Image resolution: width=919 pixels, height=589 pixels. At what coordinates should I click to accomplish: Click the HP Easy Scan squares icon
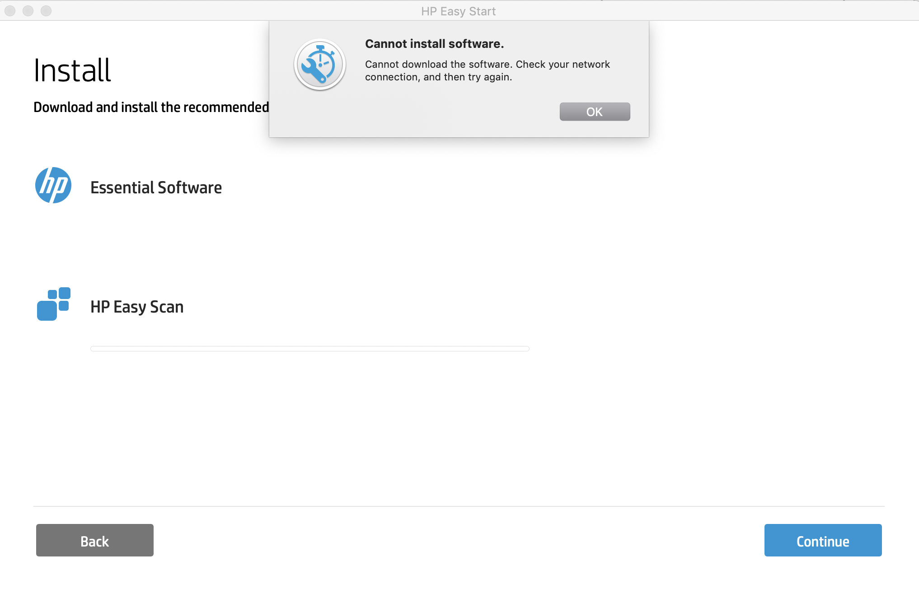(54, 304)
